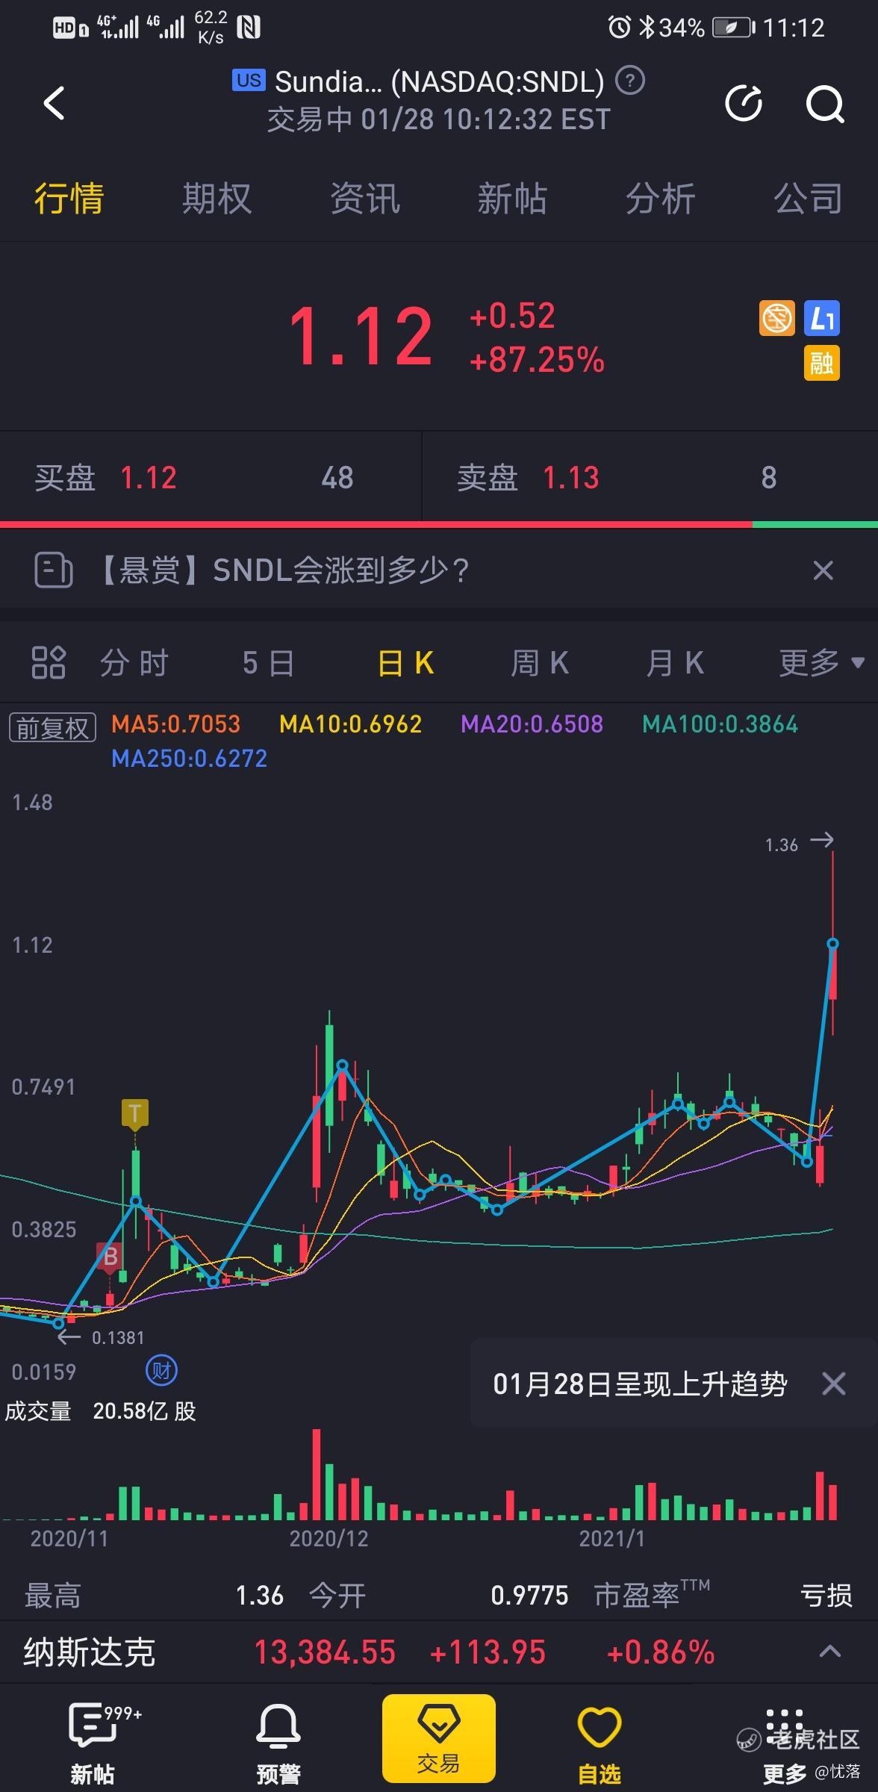The image size is (878, 1792).
Task: Select 月K monthly candlestick chart
Action: [675, 662]
